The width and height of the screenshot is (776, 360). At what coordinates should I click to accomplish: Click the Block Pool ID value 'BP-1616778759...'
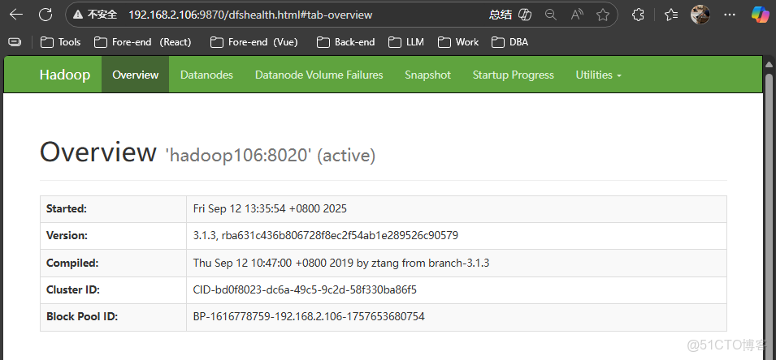tap(309, 316)
